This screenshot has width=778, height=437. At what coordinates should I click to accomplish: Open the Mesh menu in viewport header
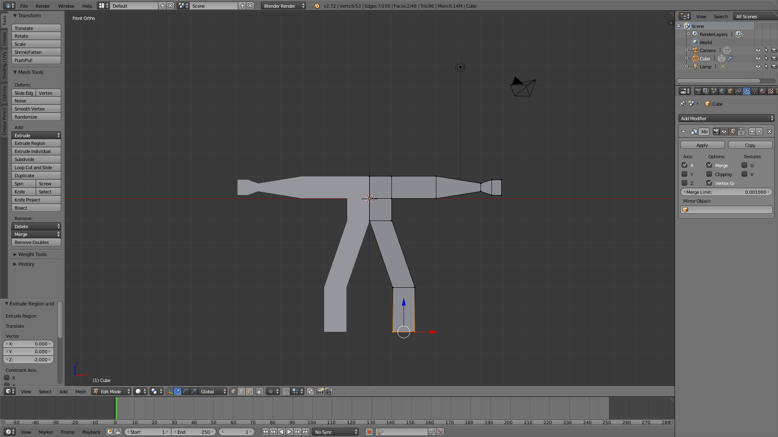80,391
